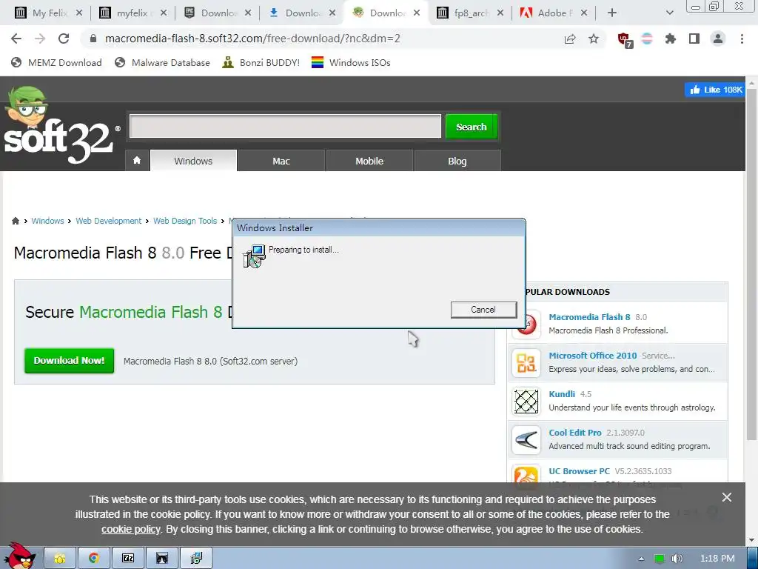758x569 pixels.
Task: Click the Chrome taskbar icon
Action: click(x=94, y=559)
